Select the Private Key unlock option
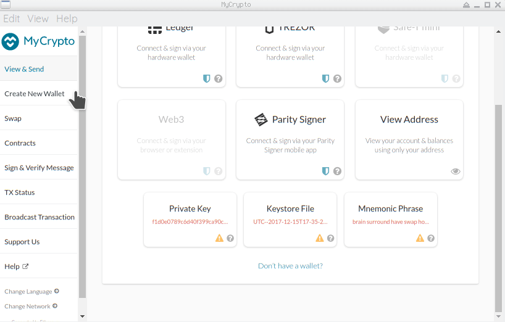The height and width of the screenshot is (322, 505). [190, 220]
